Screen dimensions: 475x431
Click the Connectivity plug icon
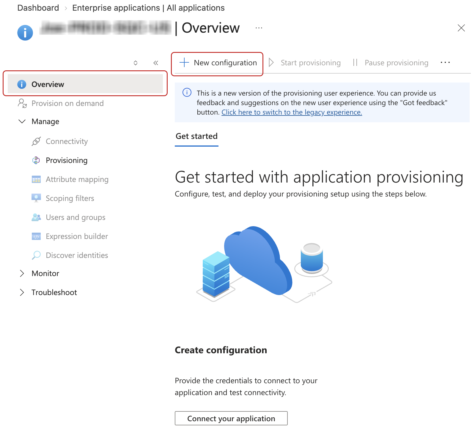point(36,141)
